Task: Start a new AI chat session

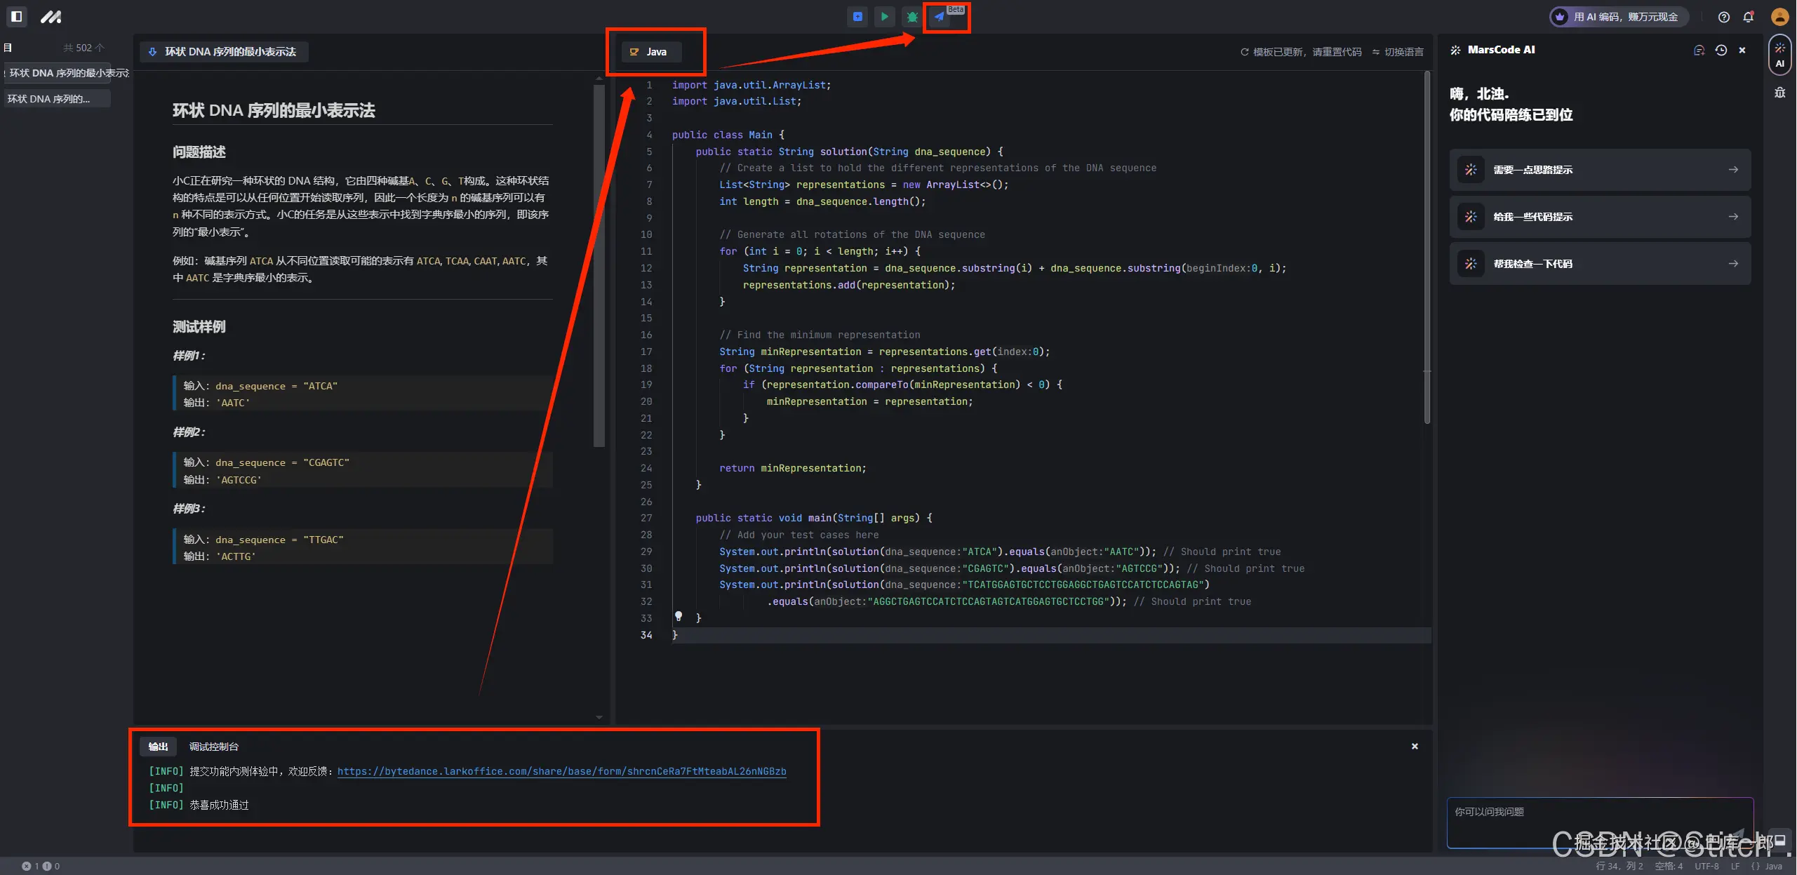Action: [1699, 51]
